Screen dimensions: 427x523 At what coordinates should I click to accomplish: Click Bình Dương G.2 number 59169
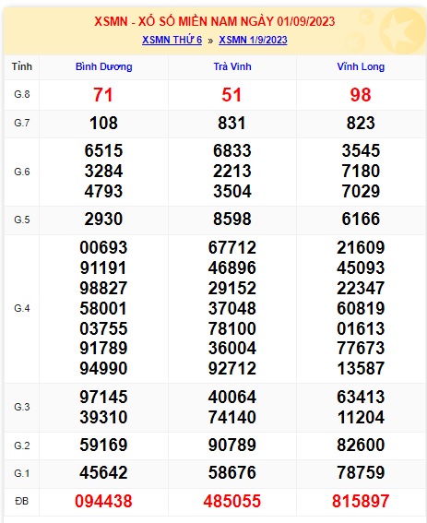103,445
